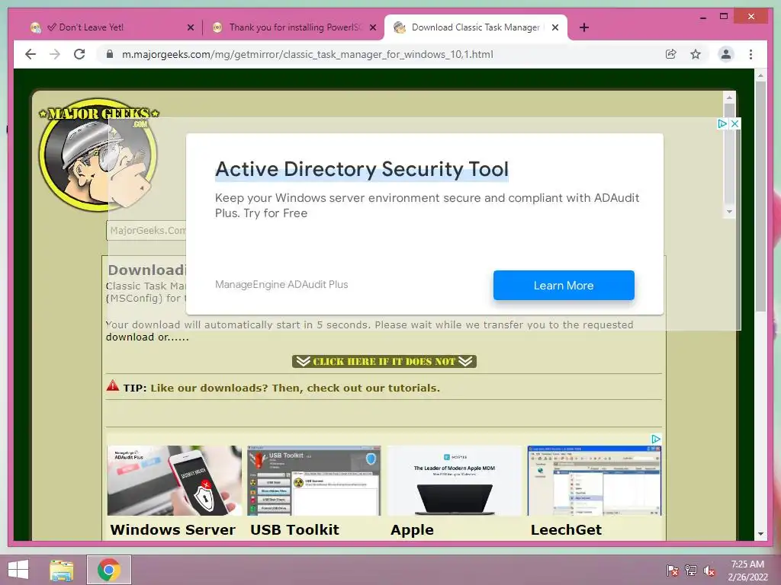Open the Chrome profile avatar menu

click(726, 54)
